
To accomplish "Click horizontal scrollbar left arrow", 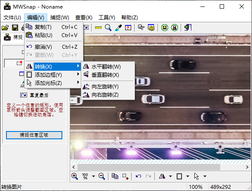I will tap(74, 167).
